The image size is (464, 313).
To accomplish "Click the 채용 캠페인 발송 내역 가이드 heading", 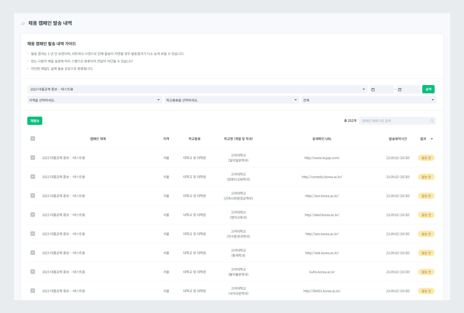I will pos(52,44).
